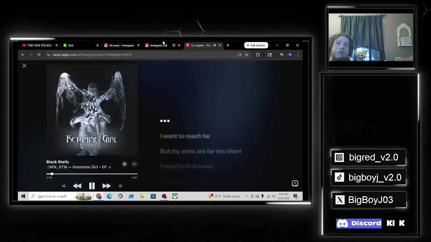Click the install app icon in address bar
Viewport: 431px width, 242px height.
[239, 55]
